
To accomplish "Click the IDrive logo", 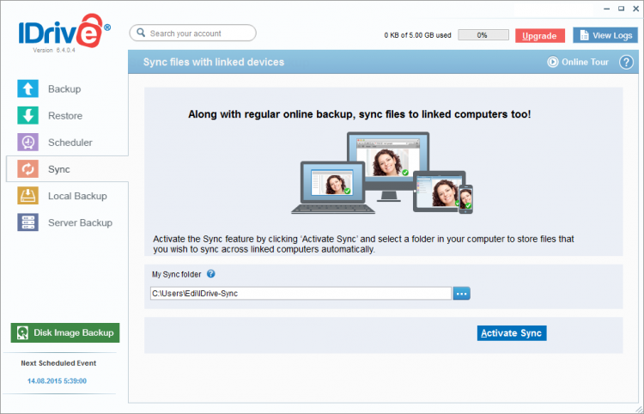I will point(64,32).
